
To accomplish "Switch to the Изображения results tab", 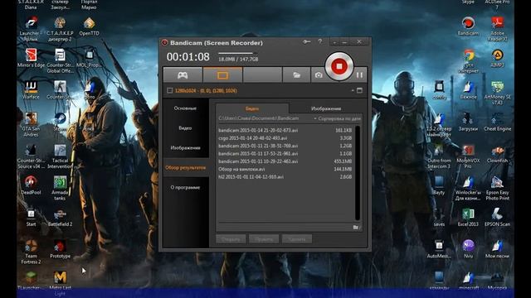I will [326, 108].
